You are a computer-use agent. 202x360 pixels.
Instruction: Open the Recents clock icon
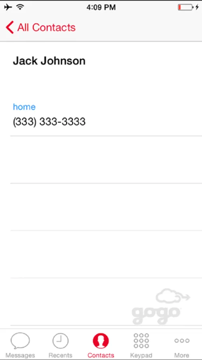[x=61, y=341]
